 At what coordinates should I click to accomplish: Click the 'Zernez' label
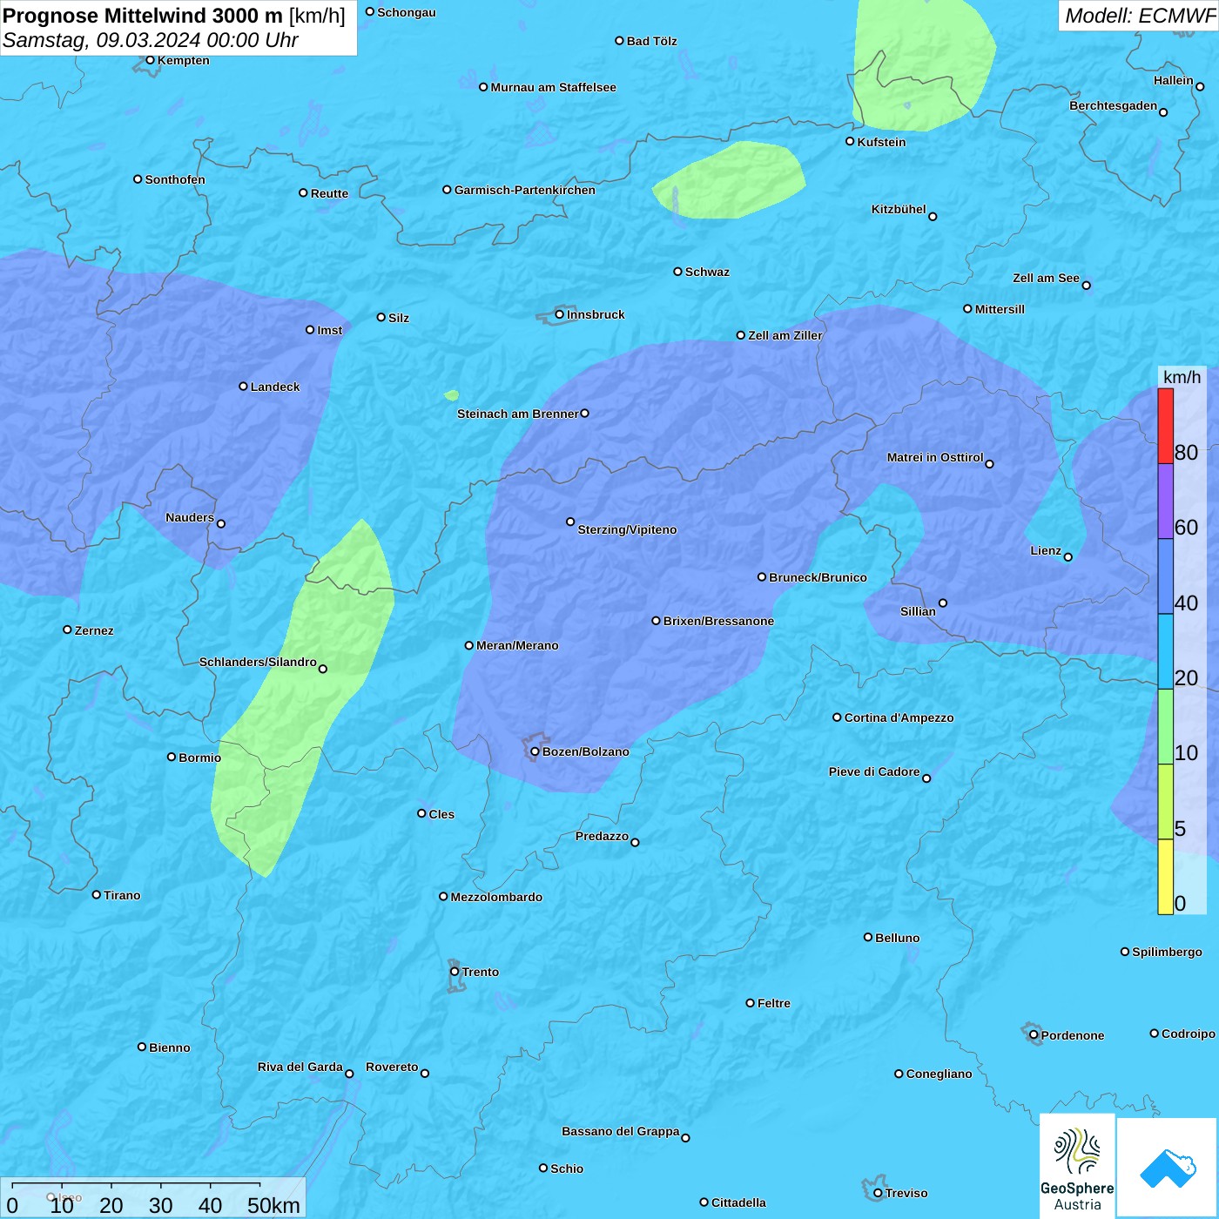pyautogui.click(x=94, y=630)
